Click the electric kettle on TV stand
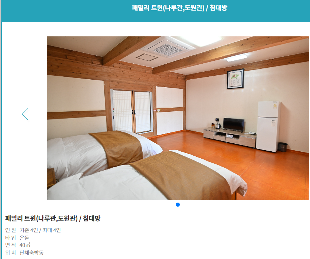The width and height of the screenshot is (310, 259). point(218,125)
